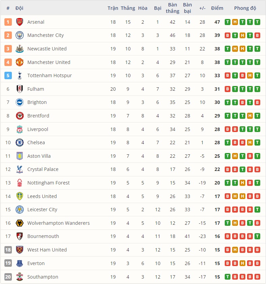
Task: Select the Liverpool club logo
Action: pos(19,129)
